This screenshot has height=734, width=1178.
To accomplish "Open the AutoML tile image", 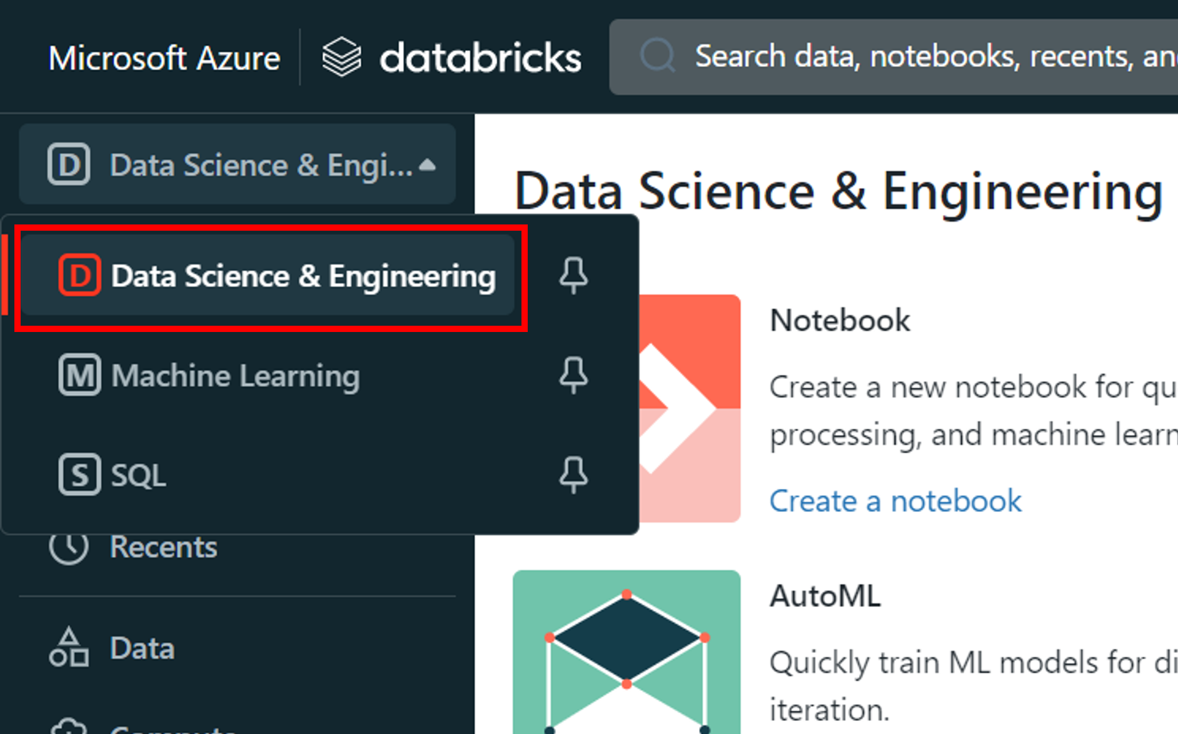I will click(x=626, y=651).
